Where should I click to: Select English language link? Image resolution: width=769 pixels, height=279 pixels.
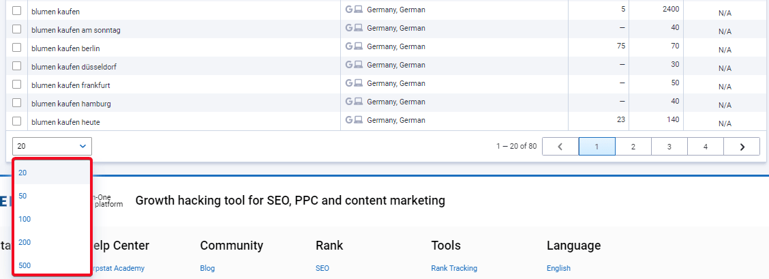pyautogui.click(x=558, y=268)
